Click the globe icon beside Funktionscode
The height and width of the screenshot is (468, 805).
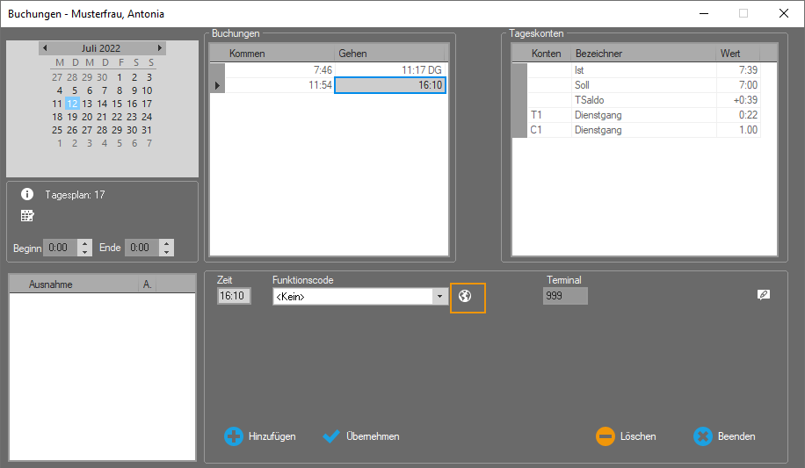[x=466, y=297]
